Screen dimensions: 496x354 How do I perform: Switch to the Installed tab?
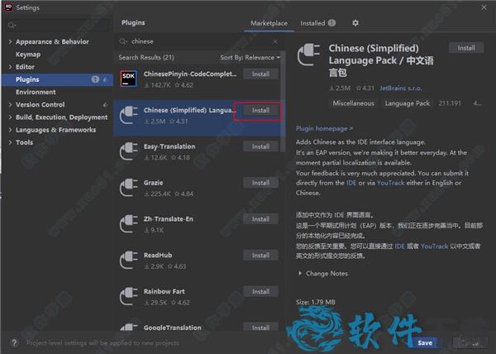pos(312,23)
